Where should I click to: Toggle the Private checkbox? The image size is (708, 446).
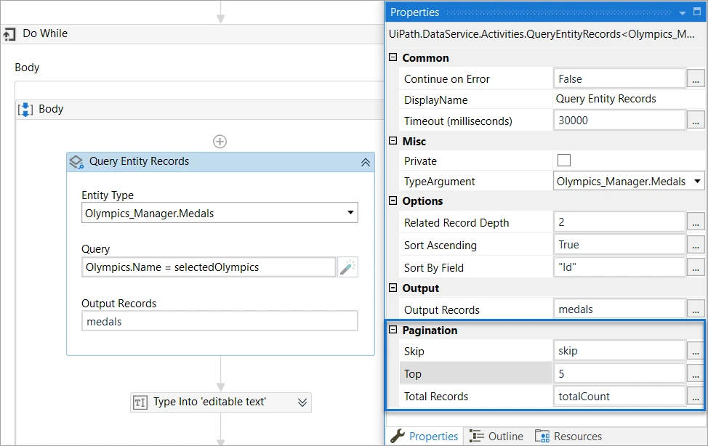point(564,161)
